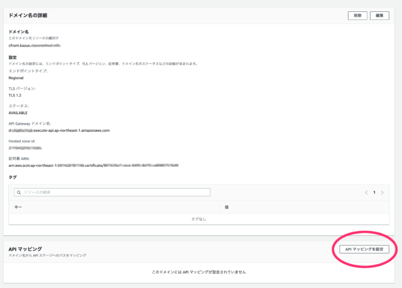The image size is (402, 288).
Task: Select the domain name cfront.kazue text
Action: [x=35, y=46]
